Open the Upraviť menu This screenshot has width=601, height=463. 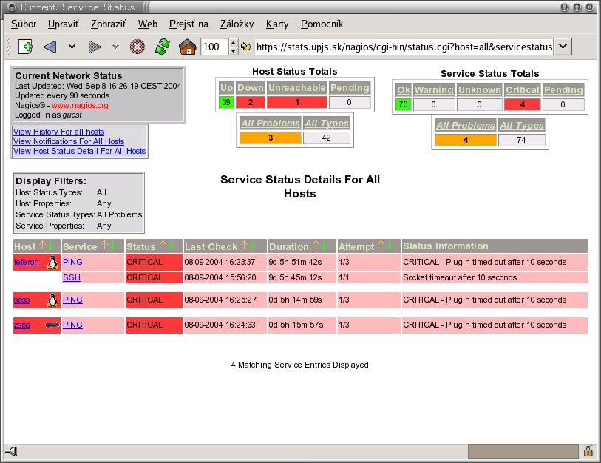pos(64,24)
